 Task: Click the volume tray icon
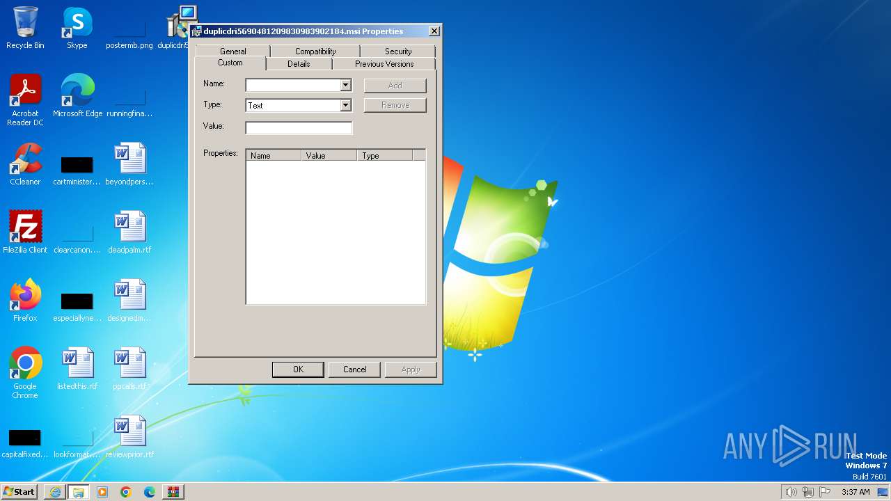791,492
